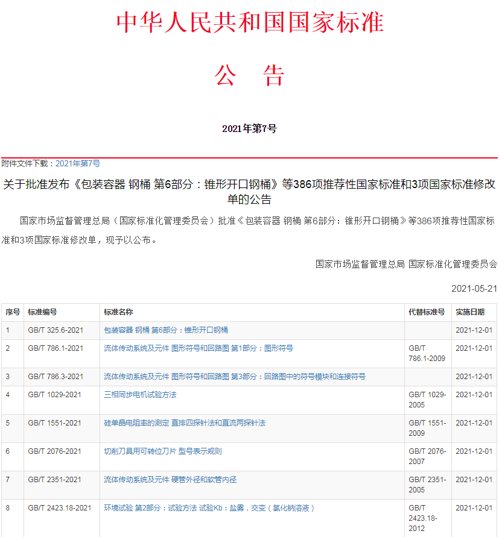Image resolution: width=499 pixels, height=537 pixels.
Task: Open standard 包装容器 钢桶 第6部分:锥形开口钢桶
Action: (x=166, y=330)
